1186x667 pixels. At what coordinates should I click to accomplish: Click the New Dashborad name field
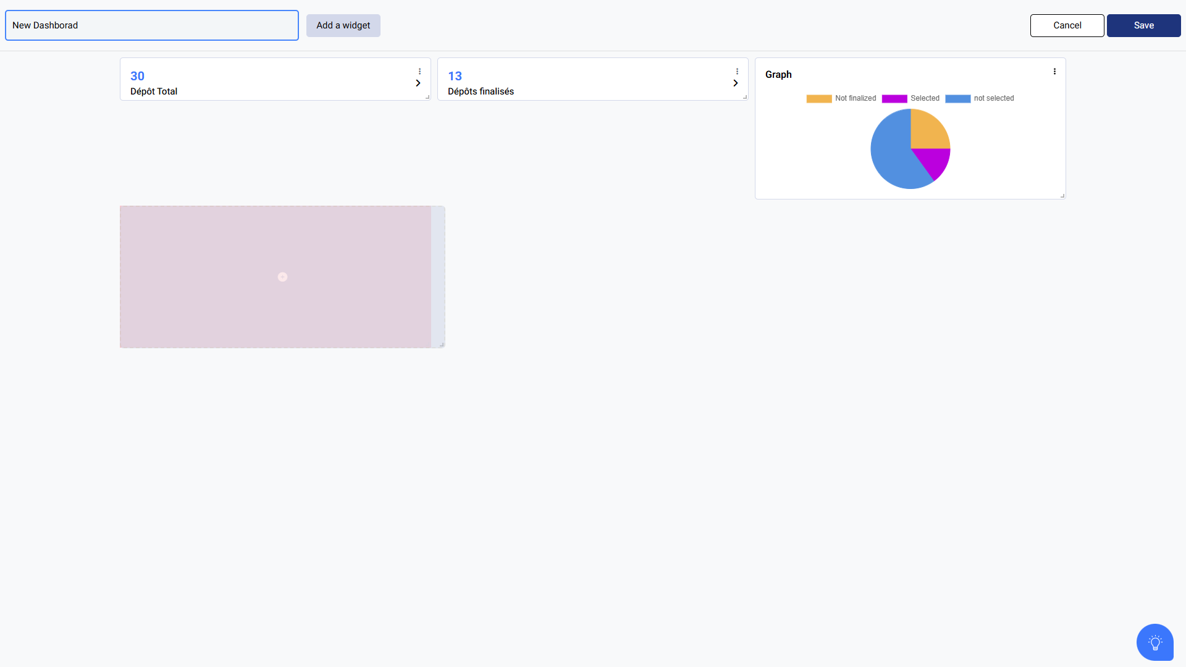coord(151,25)
